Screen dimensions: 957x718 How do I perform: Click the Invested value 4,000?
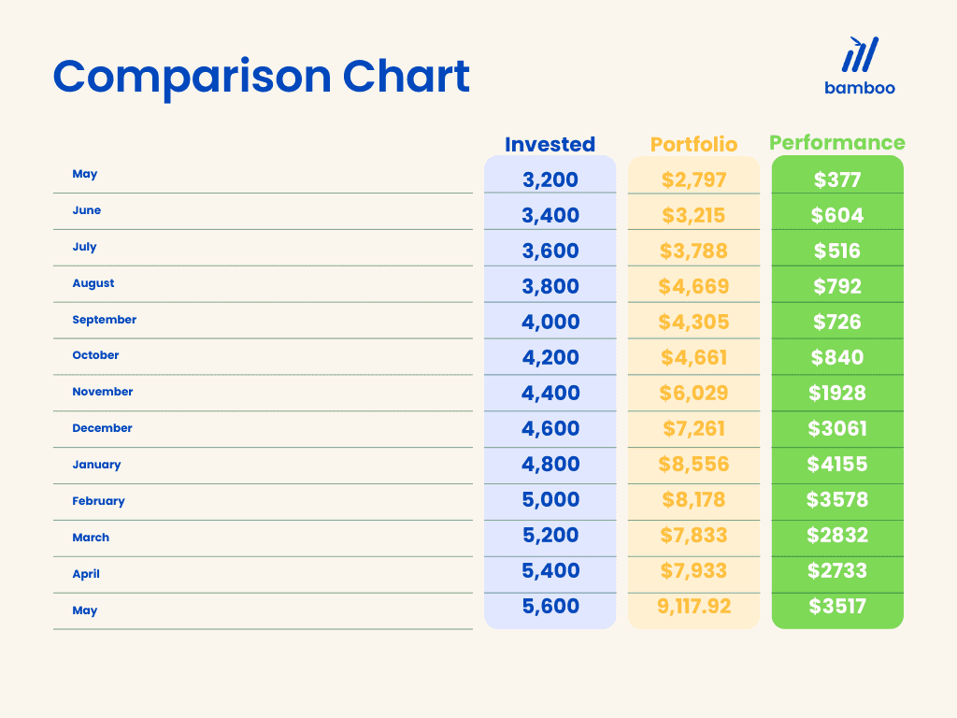[x=550, y=322]
